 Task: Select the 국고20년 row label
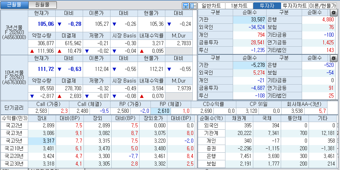pyautogui.click(x=14, y=156)
